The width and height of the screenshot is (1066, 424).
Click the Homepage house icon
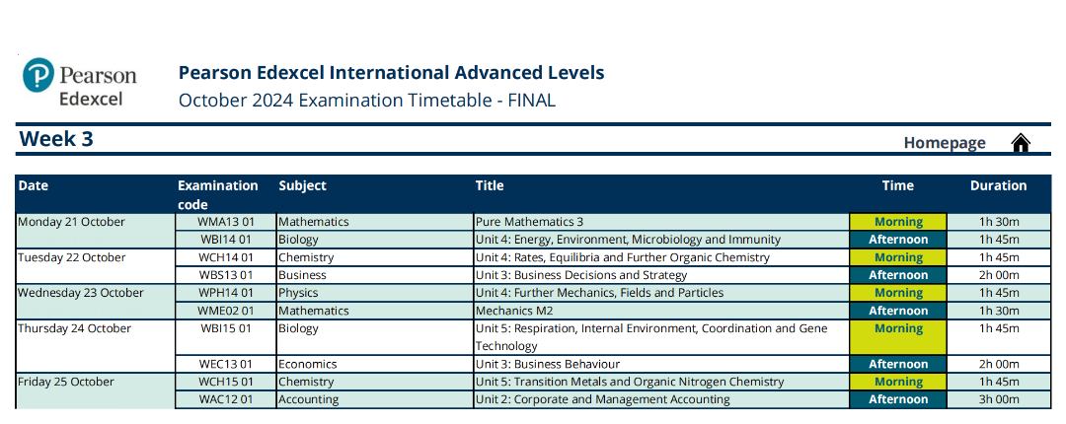1021,143
